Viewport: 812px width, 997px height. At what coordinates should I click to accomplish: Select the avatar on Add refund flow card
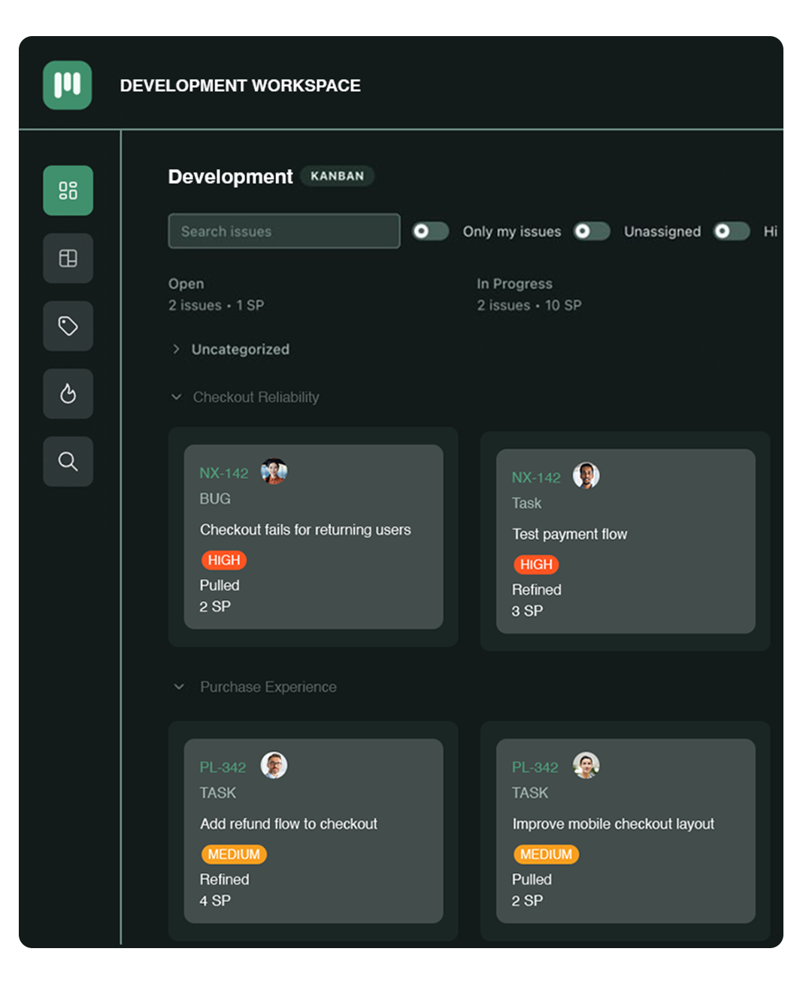[275, 766]
